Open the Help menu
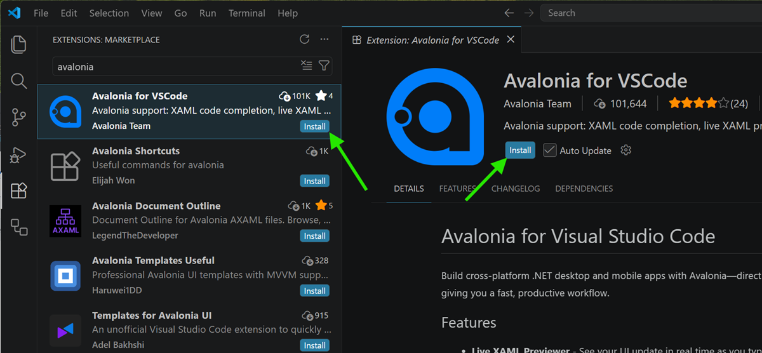 coord(288,13)
